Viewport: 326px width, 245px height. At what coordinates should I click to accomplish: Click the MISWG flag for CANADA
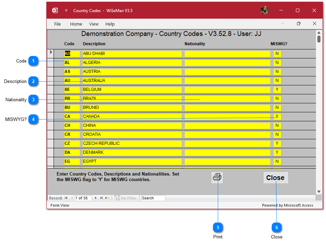(x=277, y=117)
